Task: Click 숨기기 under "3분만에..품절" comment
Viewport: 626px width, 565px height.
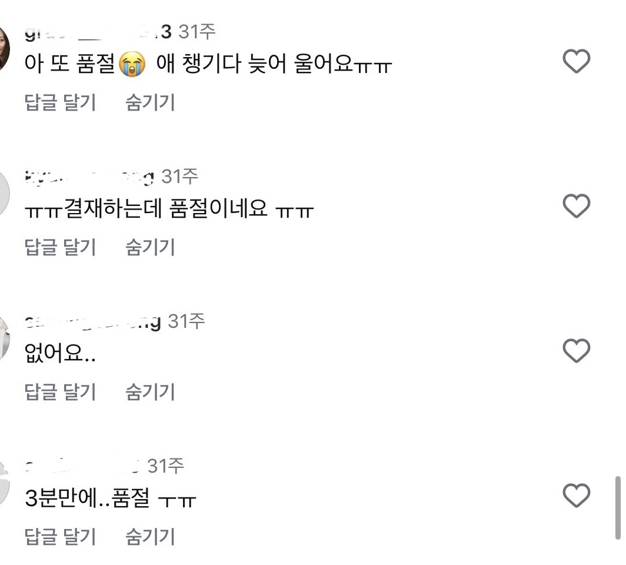Action: click(x=150, y=537)
